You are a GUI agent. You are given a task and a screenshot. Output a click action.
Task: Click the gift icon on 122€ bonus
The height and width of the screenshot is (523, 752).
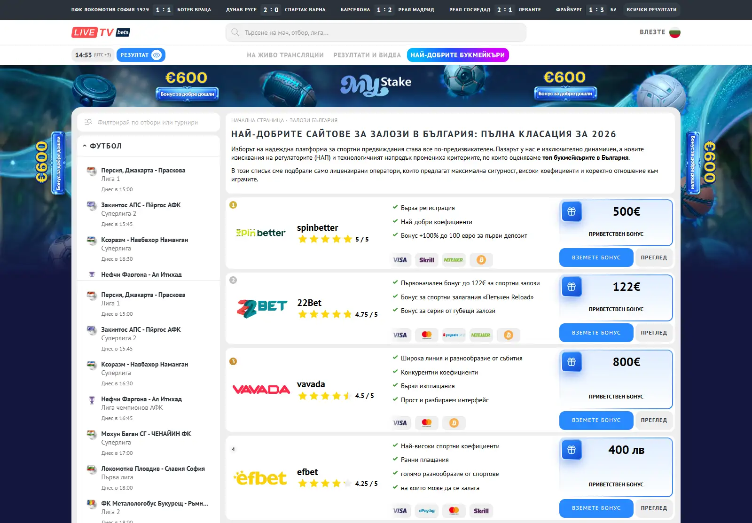tap(572, 287)
